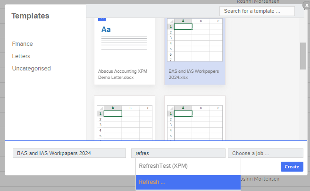The width and height of the screenshot is (310, 191).
Task: Close the Templates dialog with the x button
Action: point(306,5)
